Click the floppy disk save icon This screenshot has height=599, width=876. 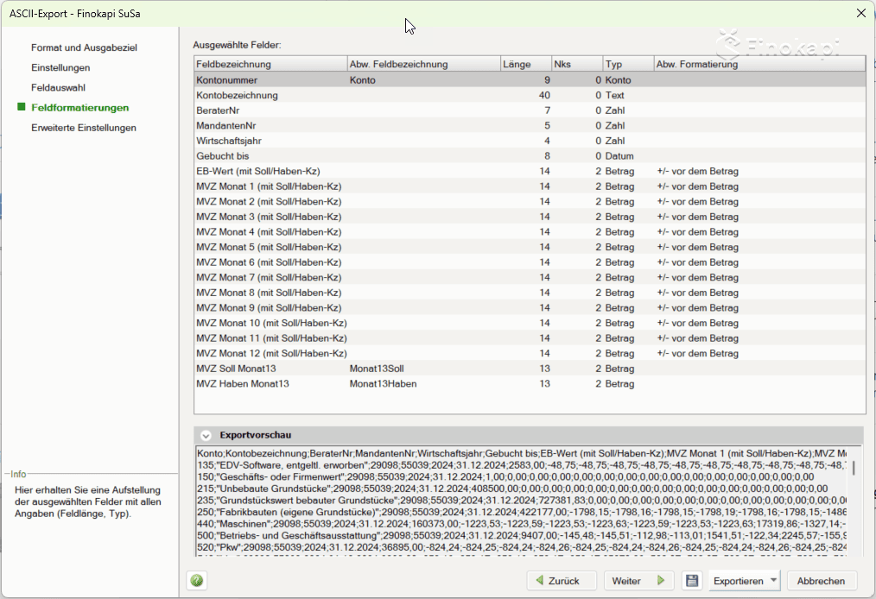coord(692,581)
